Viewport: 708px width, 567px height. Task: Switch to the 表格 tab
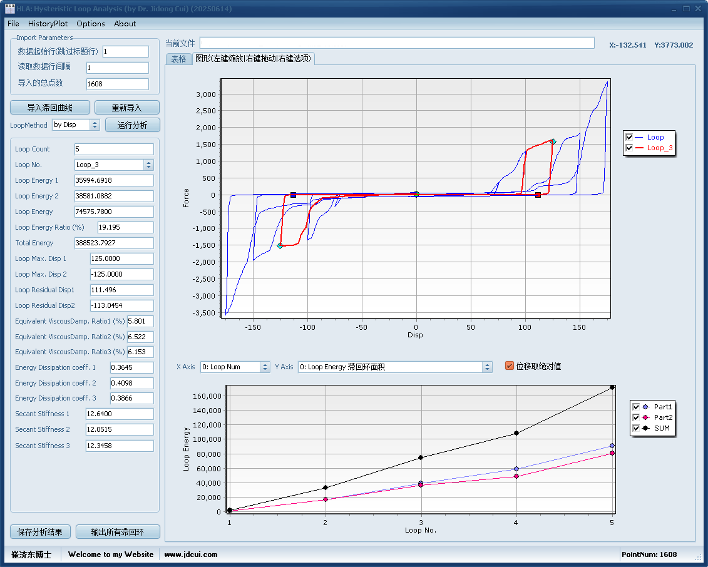(178, 59)
